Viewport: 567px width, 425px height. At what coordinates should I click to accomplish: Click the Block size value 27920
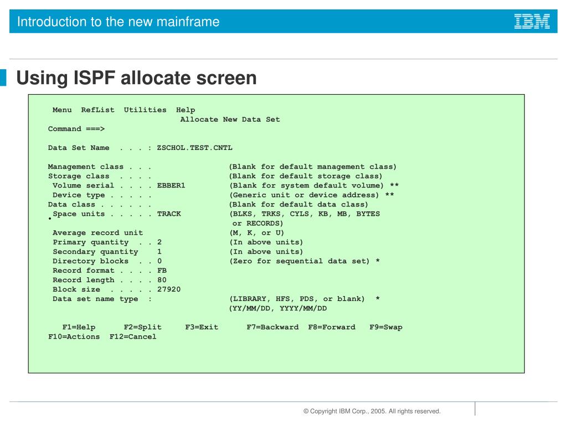click(x=169, y=289)
